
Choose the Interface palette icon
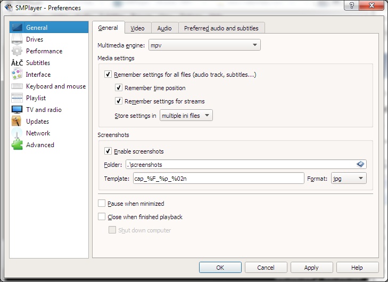17,74
